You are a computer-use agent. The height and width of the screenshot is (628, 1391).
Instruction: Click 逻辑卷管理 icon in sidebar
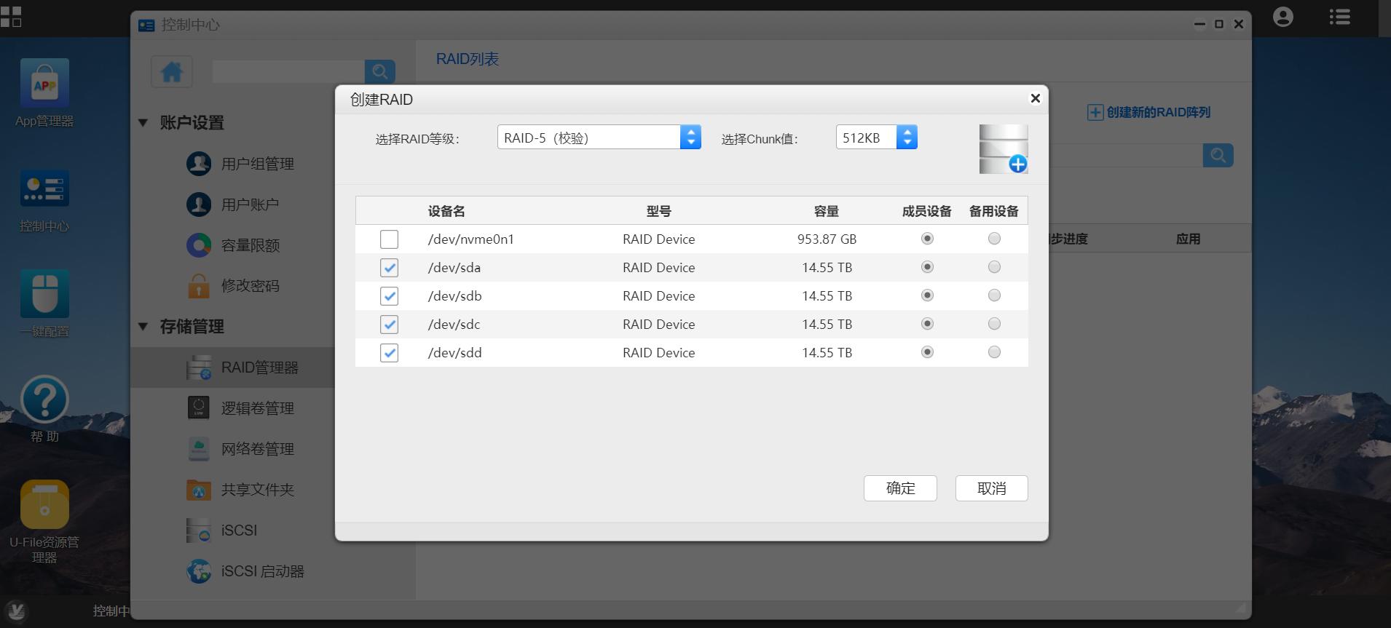[199, 408]
